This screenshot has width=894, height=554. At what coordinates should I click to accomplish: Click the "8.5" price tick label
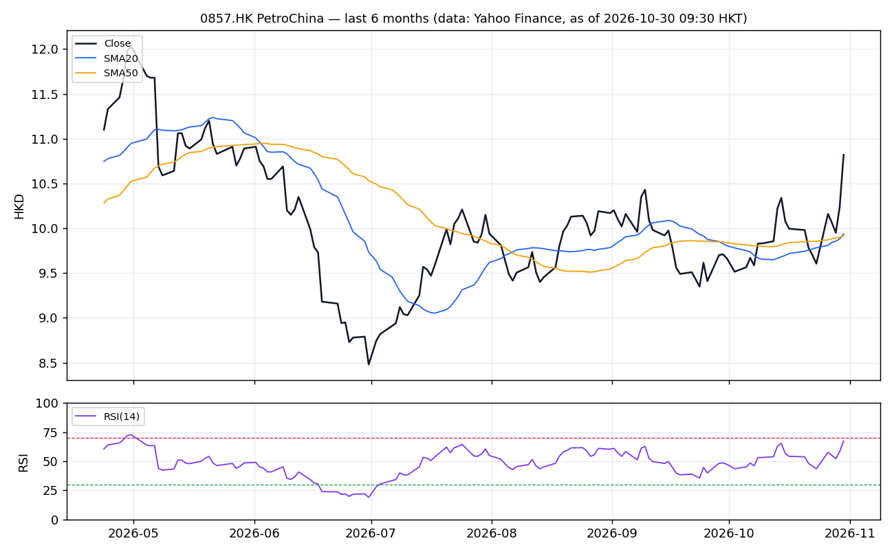(x=50, y=363)
